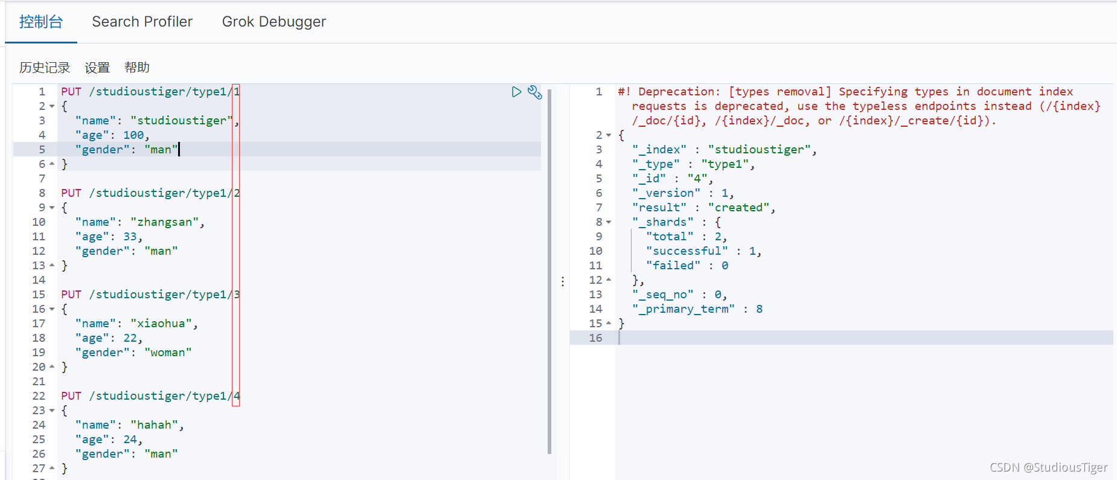Viewport: 1117px width, 480px height.
Task: Click the PUT /studioustiger/type1/3 request line
Action: (x=150, y=295)
